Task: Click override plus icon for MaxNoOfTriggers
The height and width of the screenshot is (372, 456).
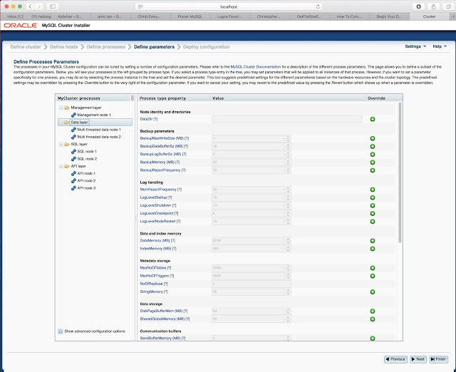Action: pos(372,276)
